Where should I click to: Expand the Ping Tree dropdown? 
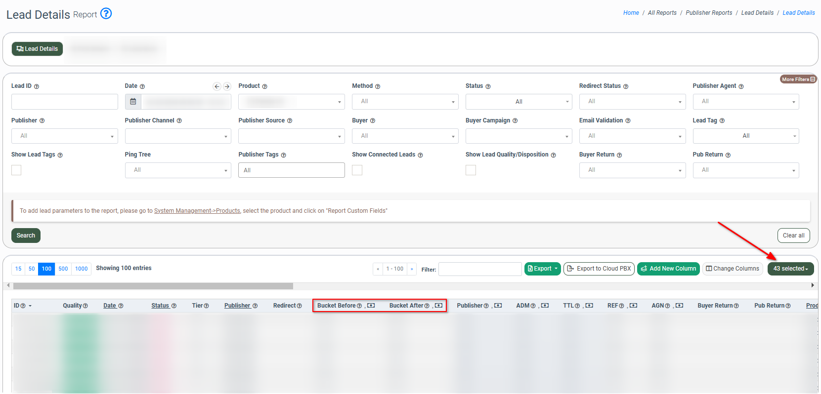coord(178,170)
